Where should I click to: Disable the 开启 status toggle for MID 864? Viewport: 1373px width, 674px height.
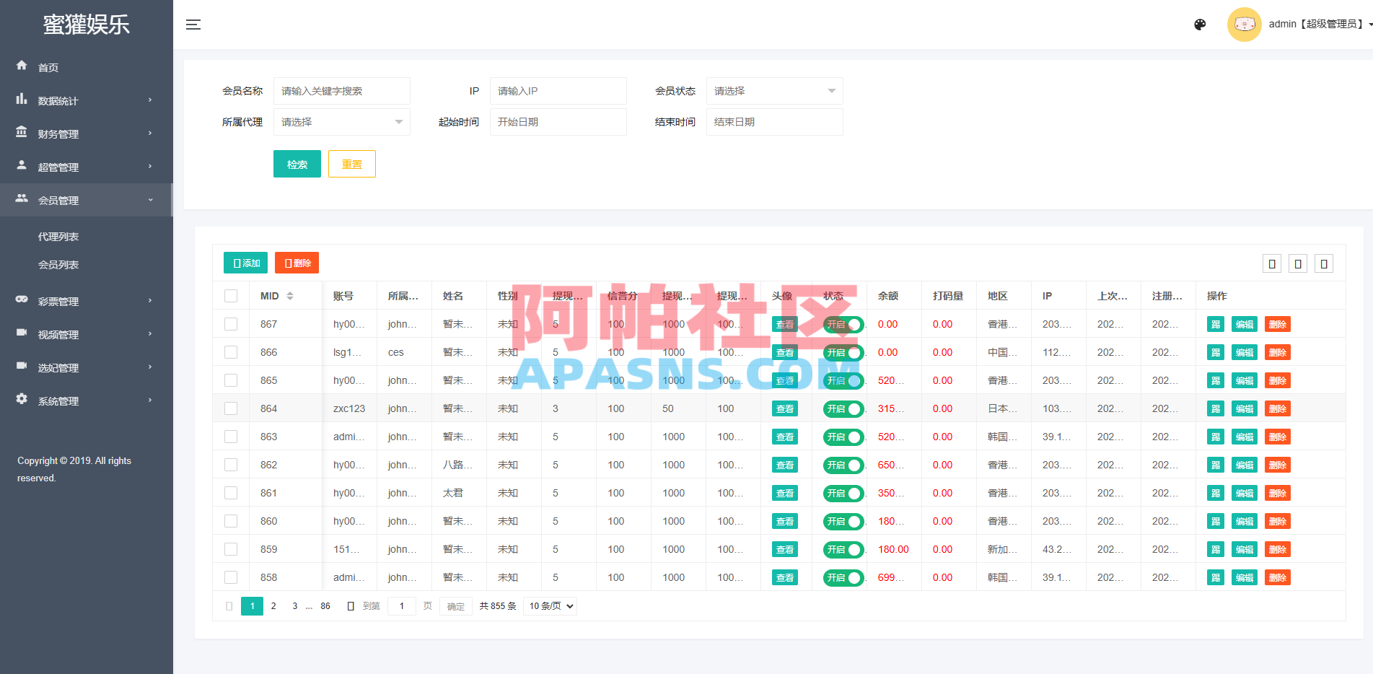tap(843, 408)
